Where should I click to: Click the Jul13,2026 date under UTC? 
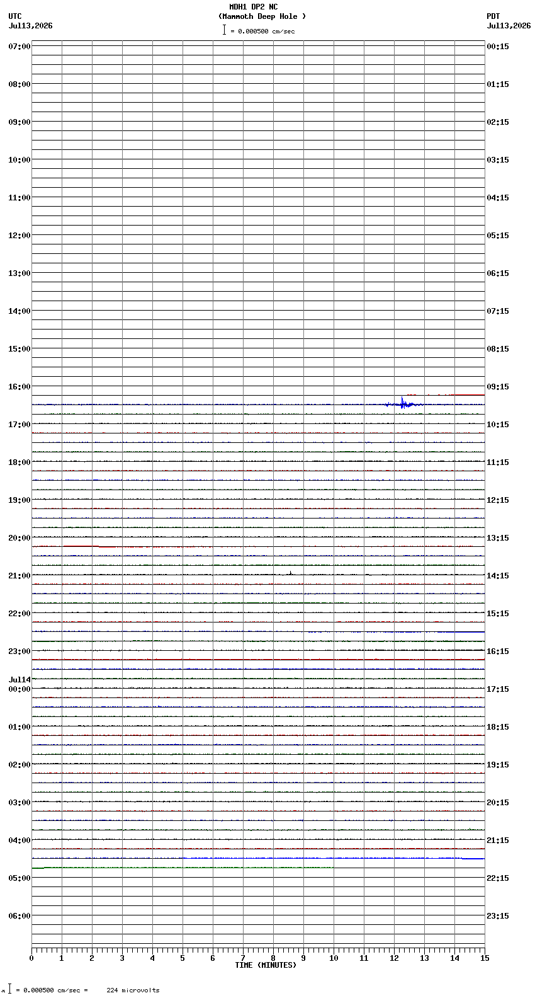coord(31,26)
